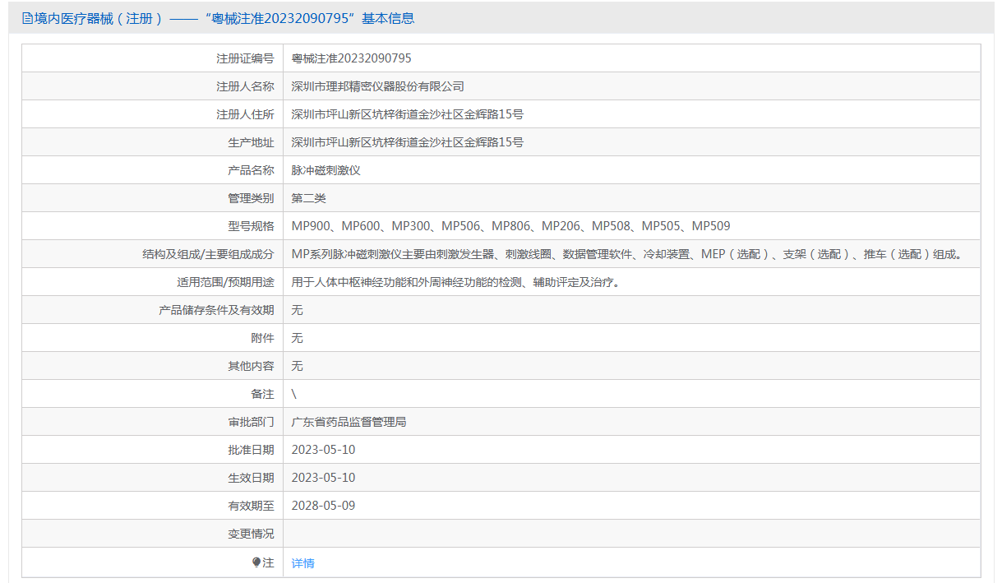Click the 产品名称 label
Image resolution: width=1002 pixels, height=583 pixels.
tap(251, 170)
